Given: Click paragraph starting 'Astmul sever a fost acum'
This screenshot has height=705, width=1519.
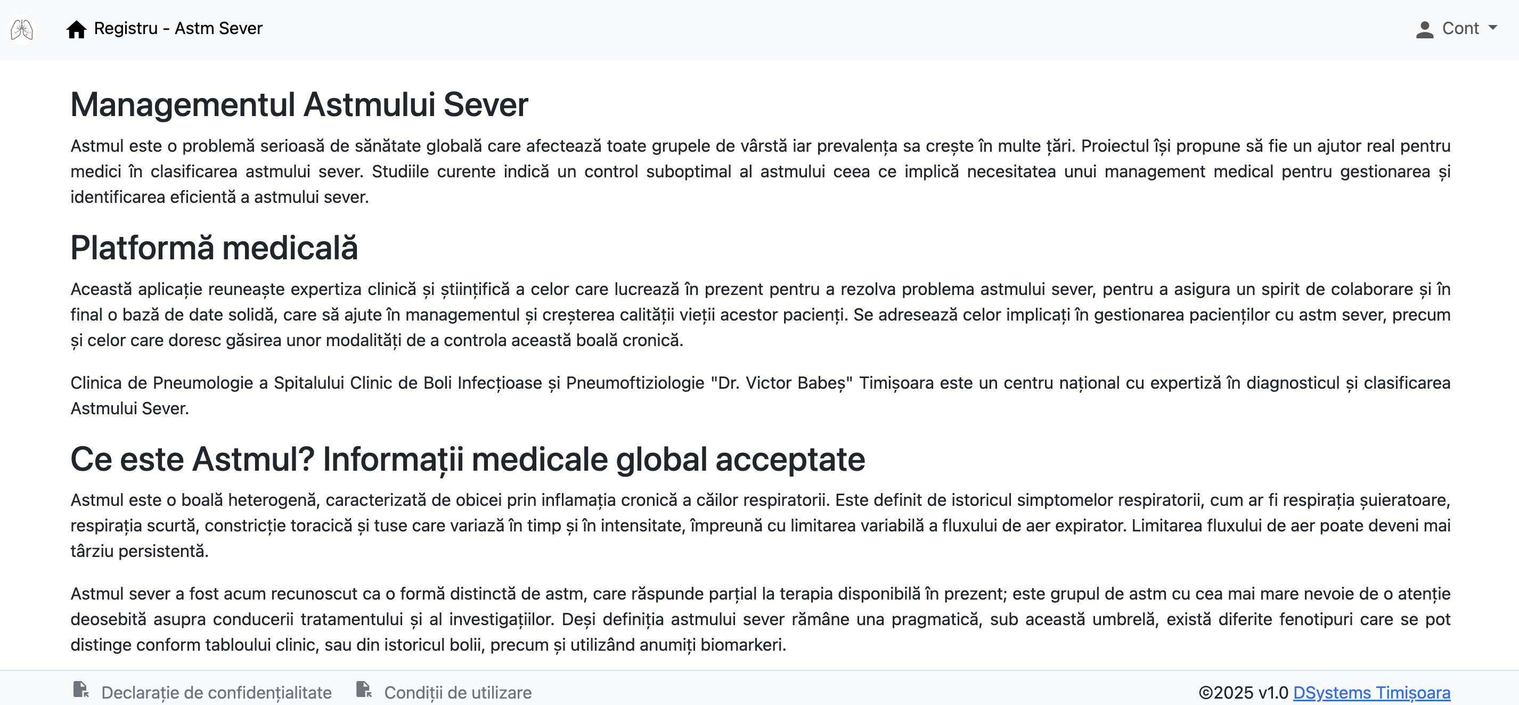Looking at the screenshot, I should (x=759, y=619).
